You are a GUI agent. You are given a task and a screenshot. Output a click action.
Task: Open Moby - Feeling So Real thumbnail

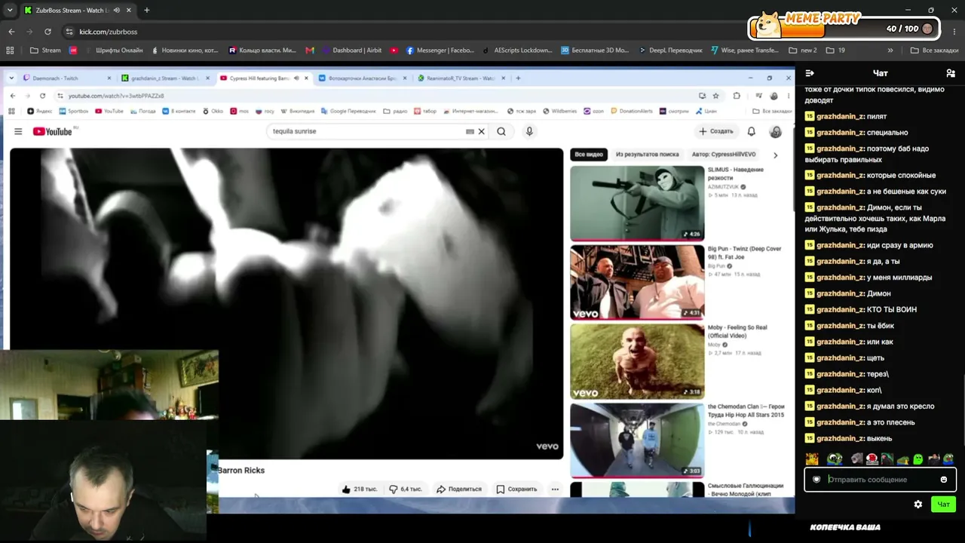coord(637,362)
